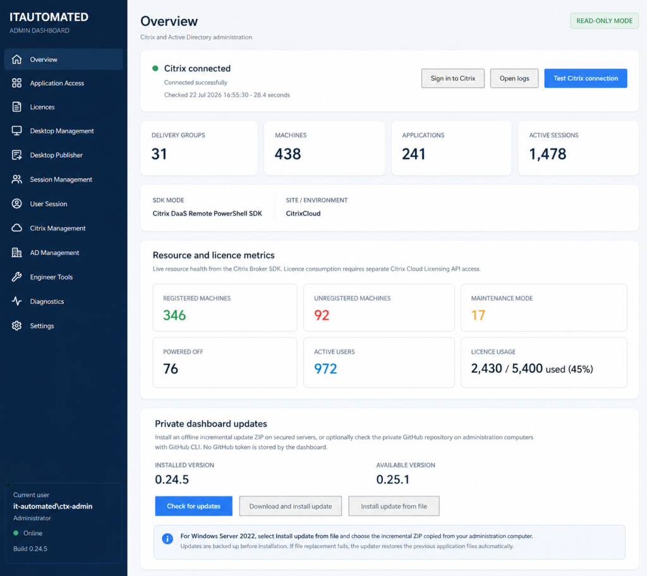This screenshot has height=576, width=647.
Task: Open Citrix Management section
Action: coord(64,228)
